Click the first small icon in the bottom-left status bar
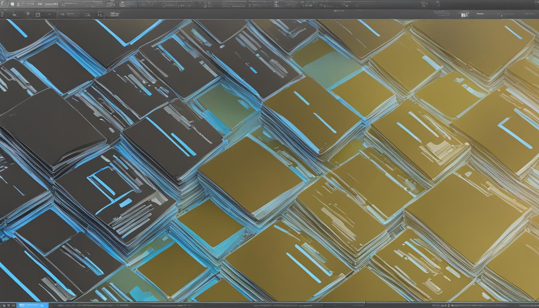539x308 pixels. pyautogui.click(x=4, y=305)
